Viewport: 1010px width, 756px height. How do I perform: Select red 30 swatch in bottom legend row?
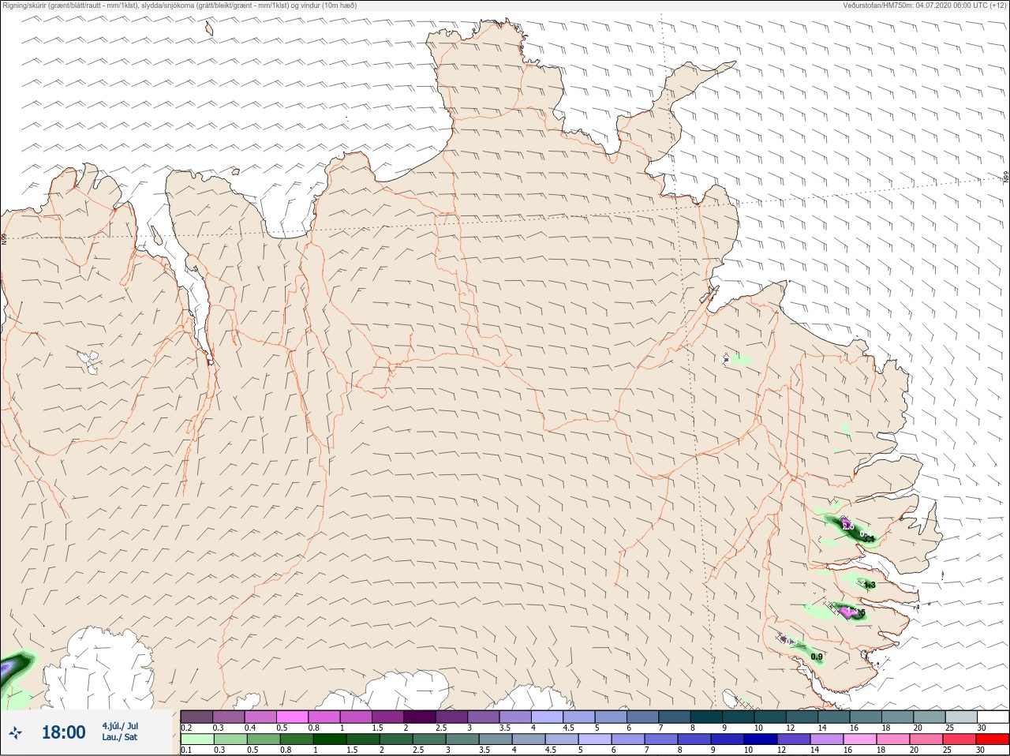[992, 739]
